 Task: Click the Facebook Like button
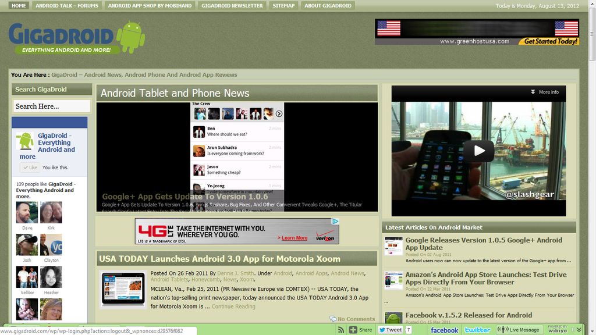[30, 167]
